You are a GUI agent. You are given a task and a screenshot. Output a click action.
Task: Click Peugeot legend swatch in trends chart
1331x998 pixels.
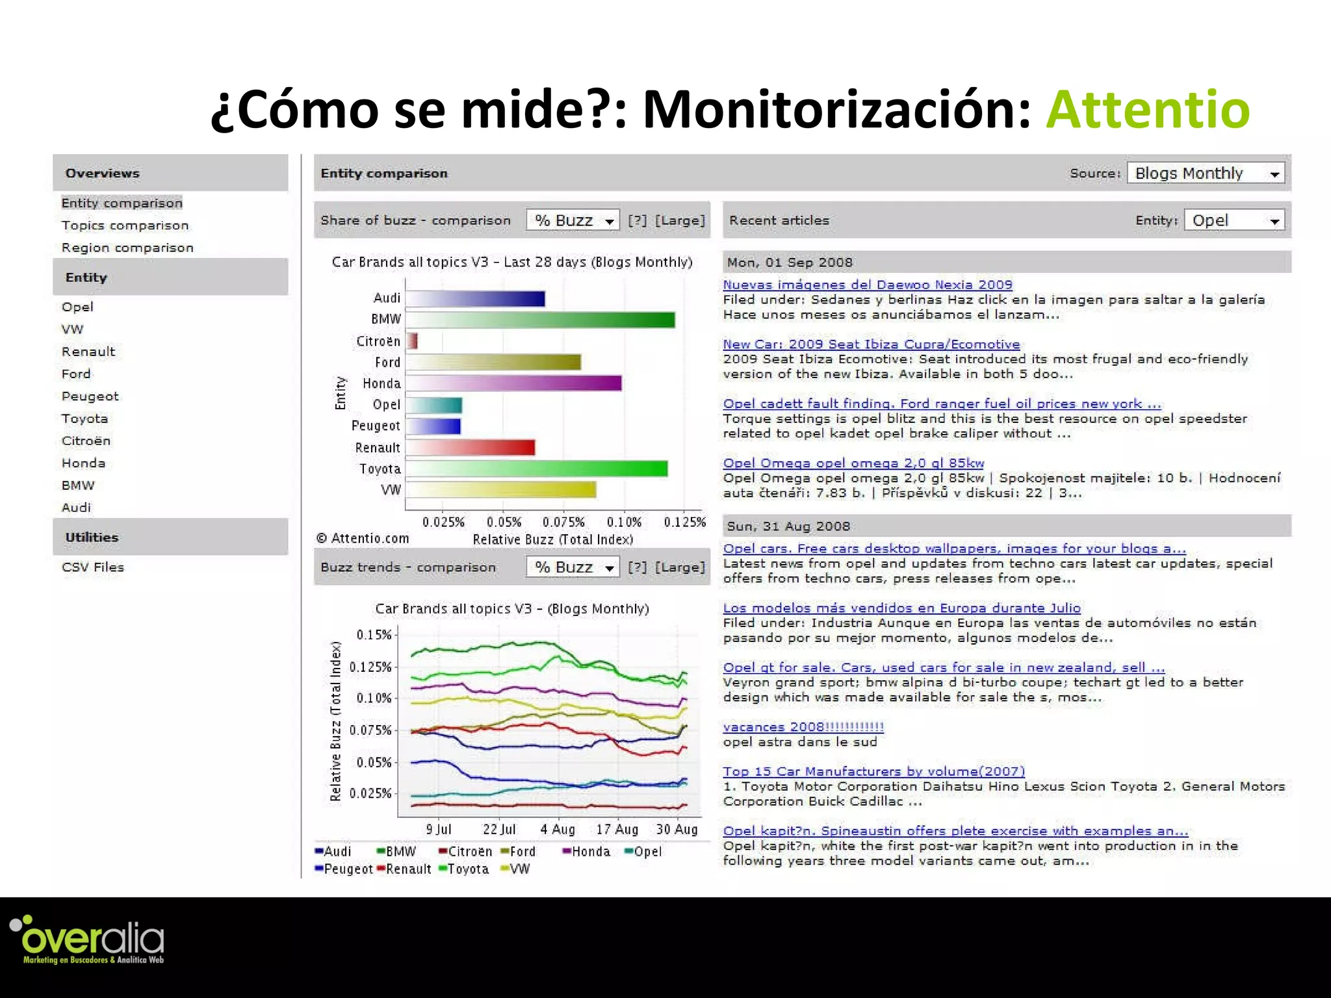point(319,869)
